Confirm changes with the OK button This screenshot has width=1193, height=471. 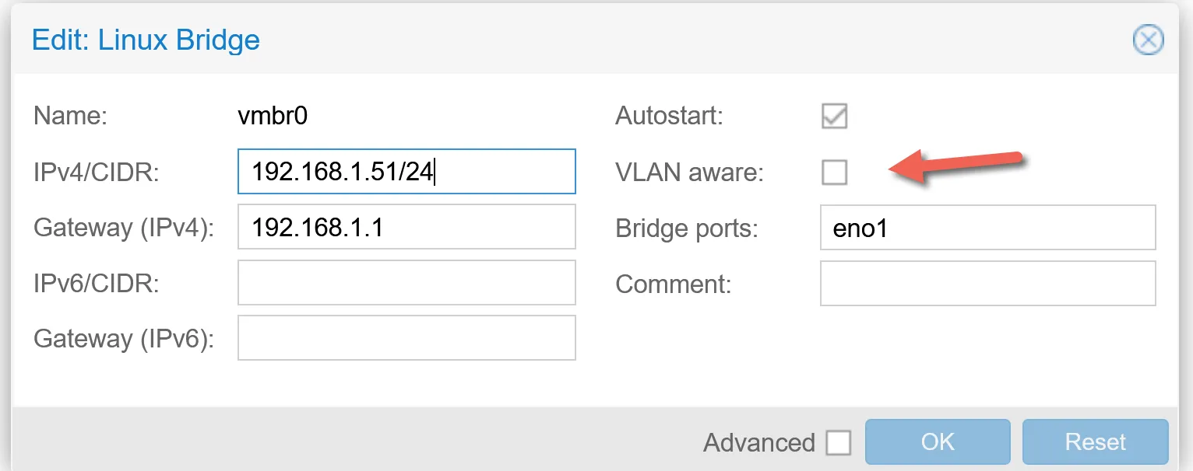click(937, 441)
